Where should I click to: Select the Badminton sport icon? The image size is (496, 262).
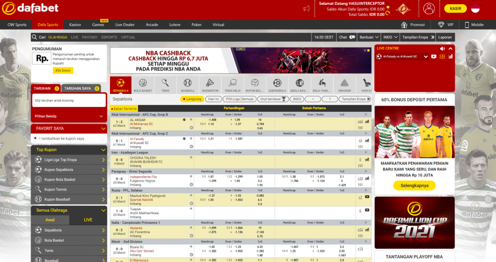point(210,85)
